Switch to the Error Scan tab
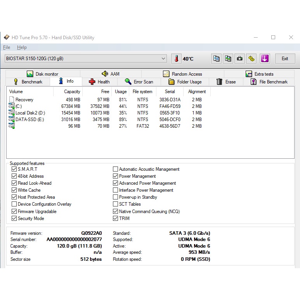 (139, 82)
